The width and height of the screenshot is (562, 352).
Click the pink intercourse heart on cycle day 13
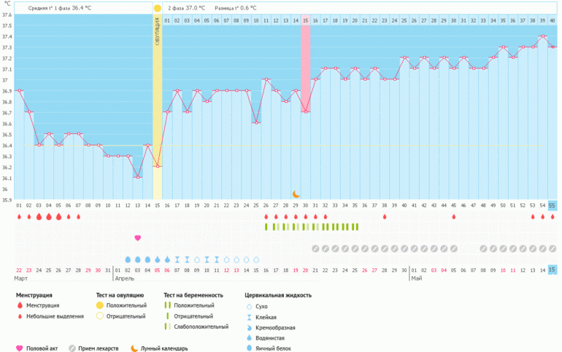[x=138, y=238]
